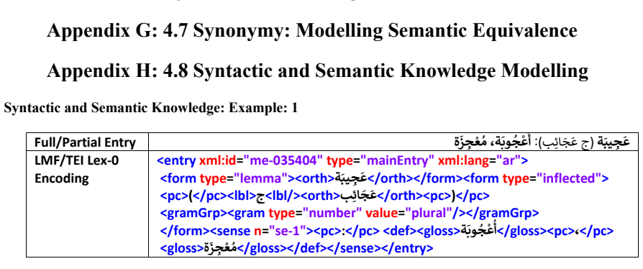Click the opening <def> tag
This screenshot has width=643, height=269.
tap(400, 231)
